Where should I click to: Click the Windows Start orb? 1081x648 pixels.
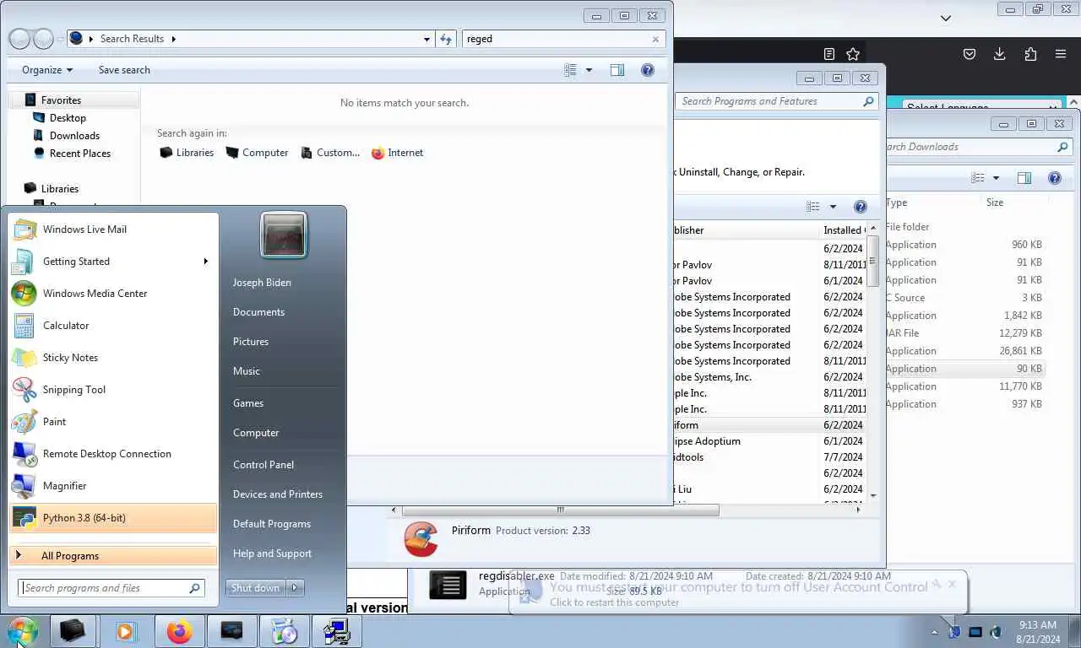click(x=22, y=631)
